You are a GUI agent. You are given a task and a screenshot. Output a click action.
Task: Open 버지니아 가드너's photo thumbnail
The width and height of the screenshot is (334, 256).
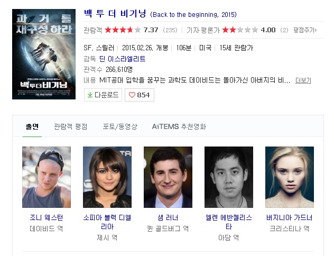click(290, 177)
